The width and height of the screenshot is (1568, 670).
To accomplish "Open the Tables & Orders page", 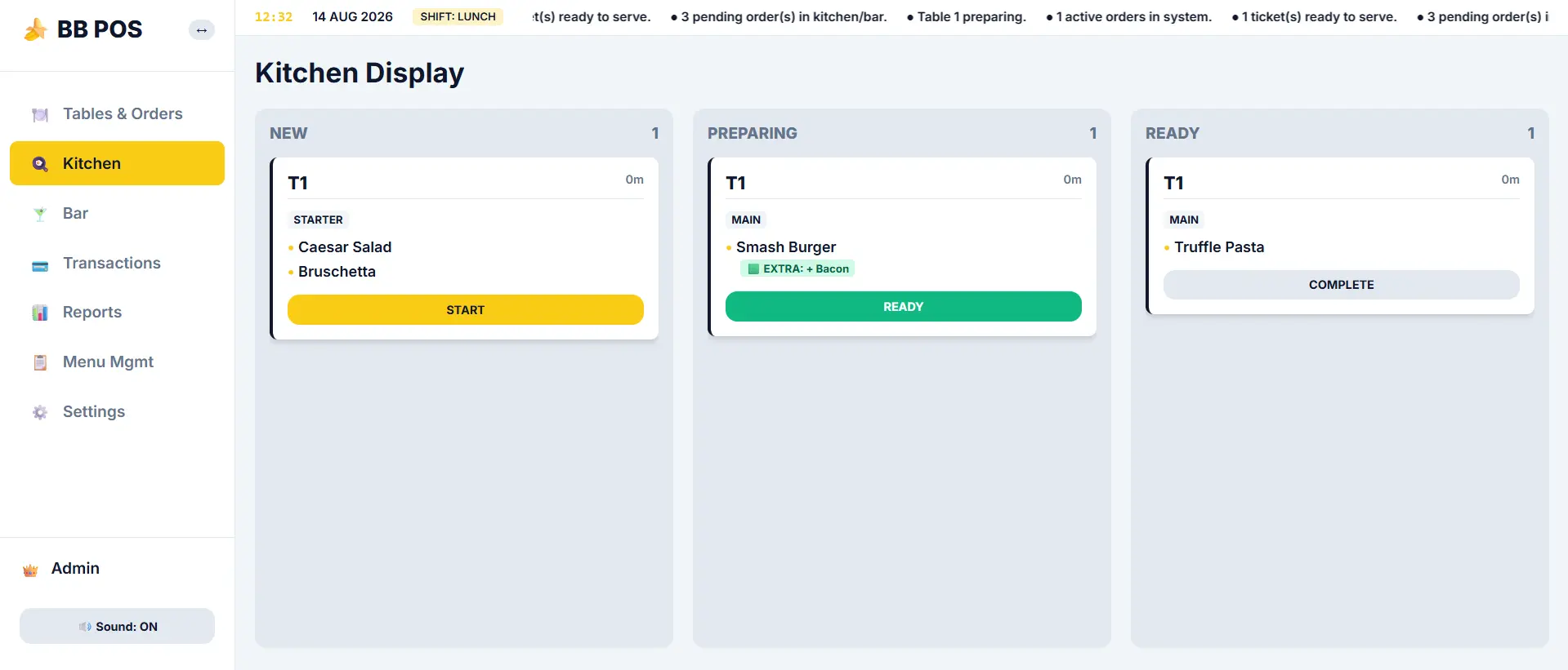I will 117,114.
